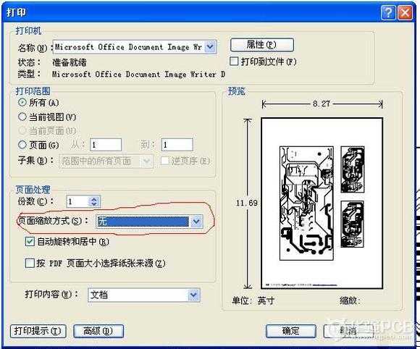Close the print dialog with X icon
The image size is (420, 349).
[x=405, y=12]
